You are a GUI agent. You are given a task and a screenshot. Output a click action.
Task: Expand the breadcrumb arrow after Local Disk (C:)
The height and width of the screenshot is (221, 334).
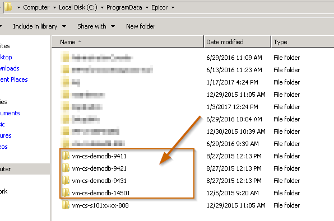point(102,8)
